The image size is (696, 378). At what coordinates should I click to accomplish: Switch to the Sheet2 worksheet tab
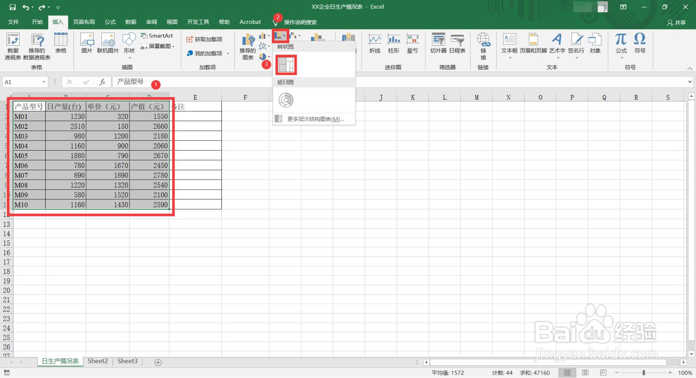point(98,361)
